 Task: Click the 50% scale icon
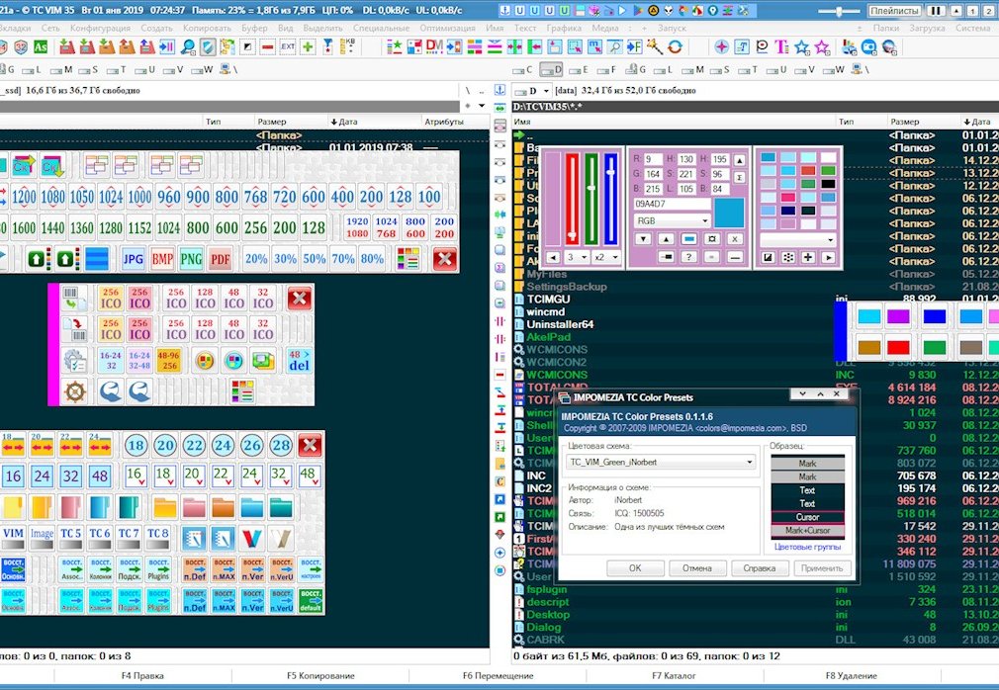pos(315,259)
